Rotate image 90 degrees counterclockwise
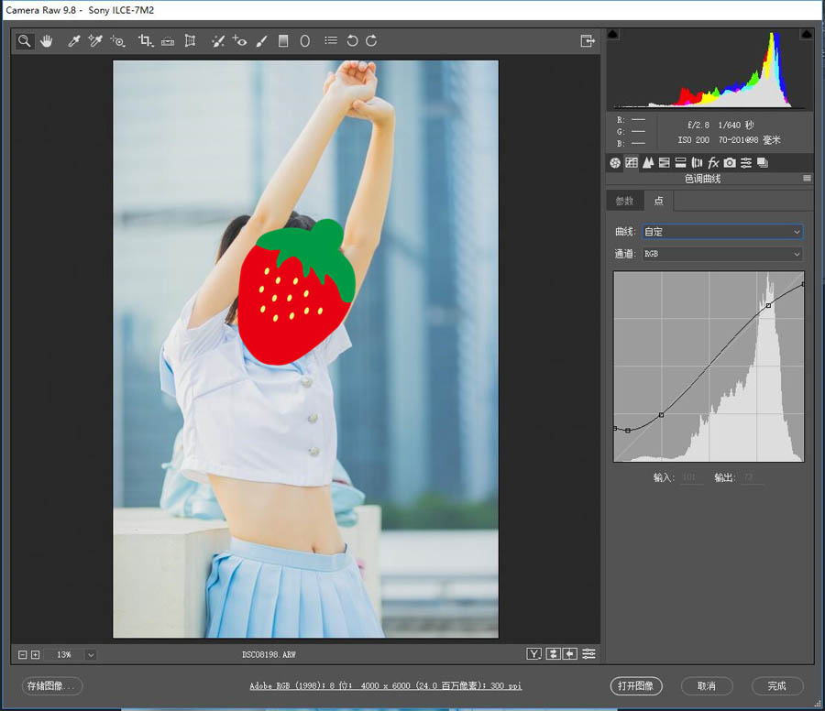 [x=352, y=41]
